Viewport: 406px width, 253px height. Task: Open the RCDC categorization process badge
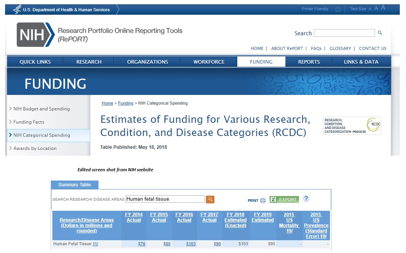tap(352, 126)
